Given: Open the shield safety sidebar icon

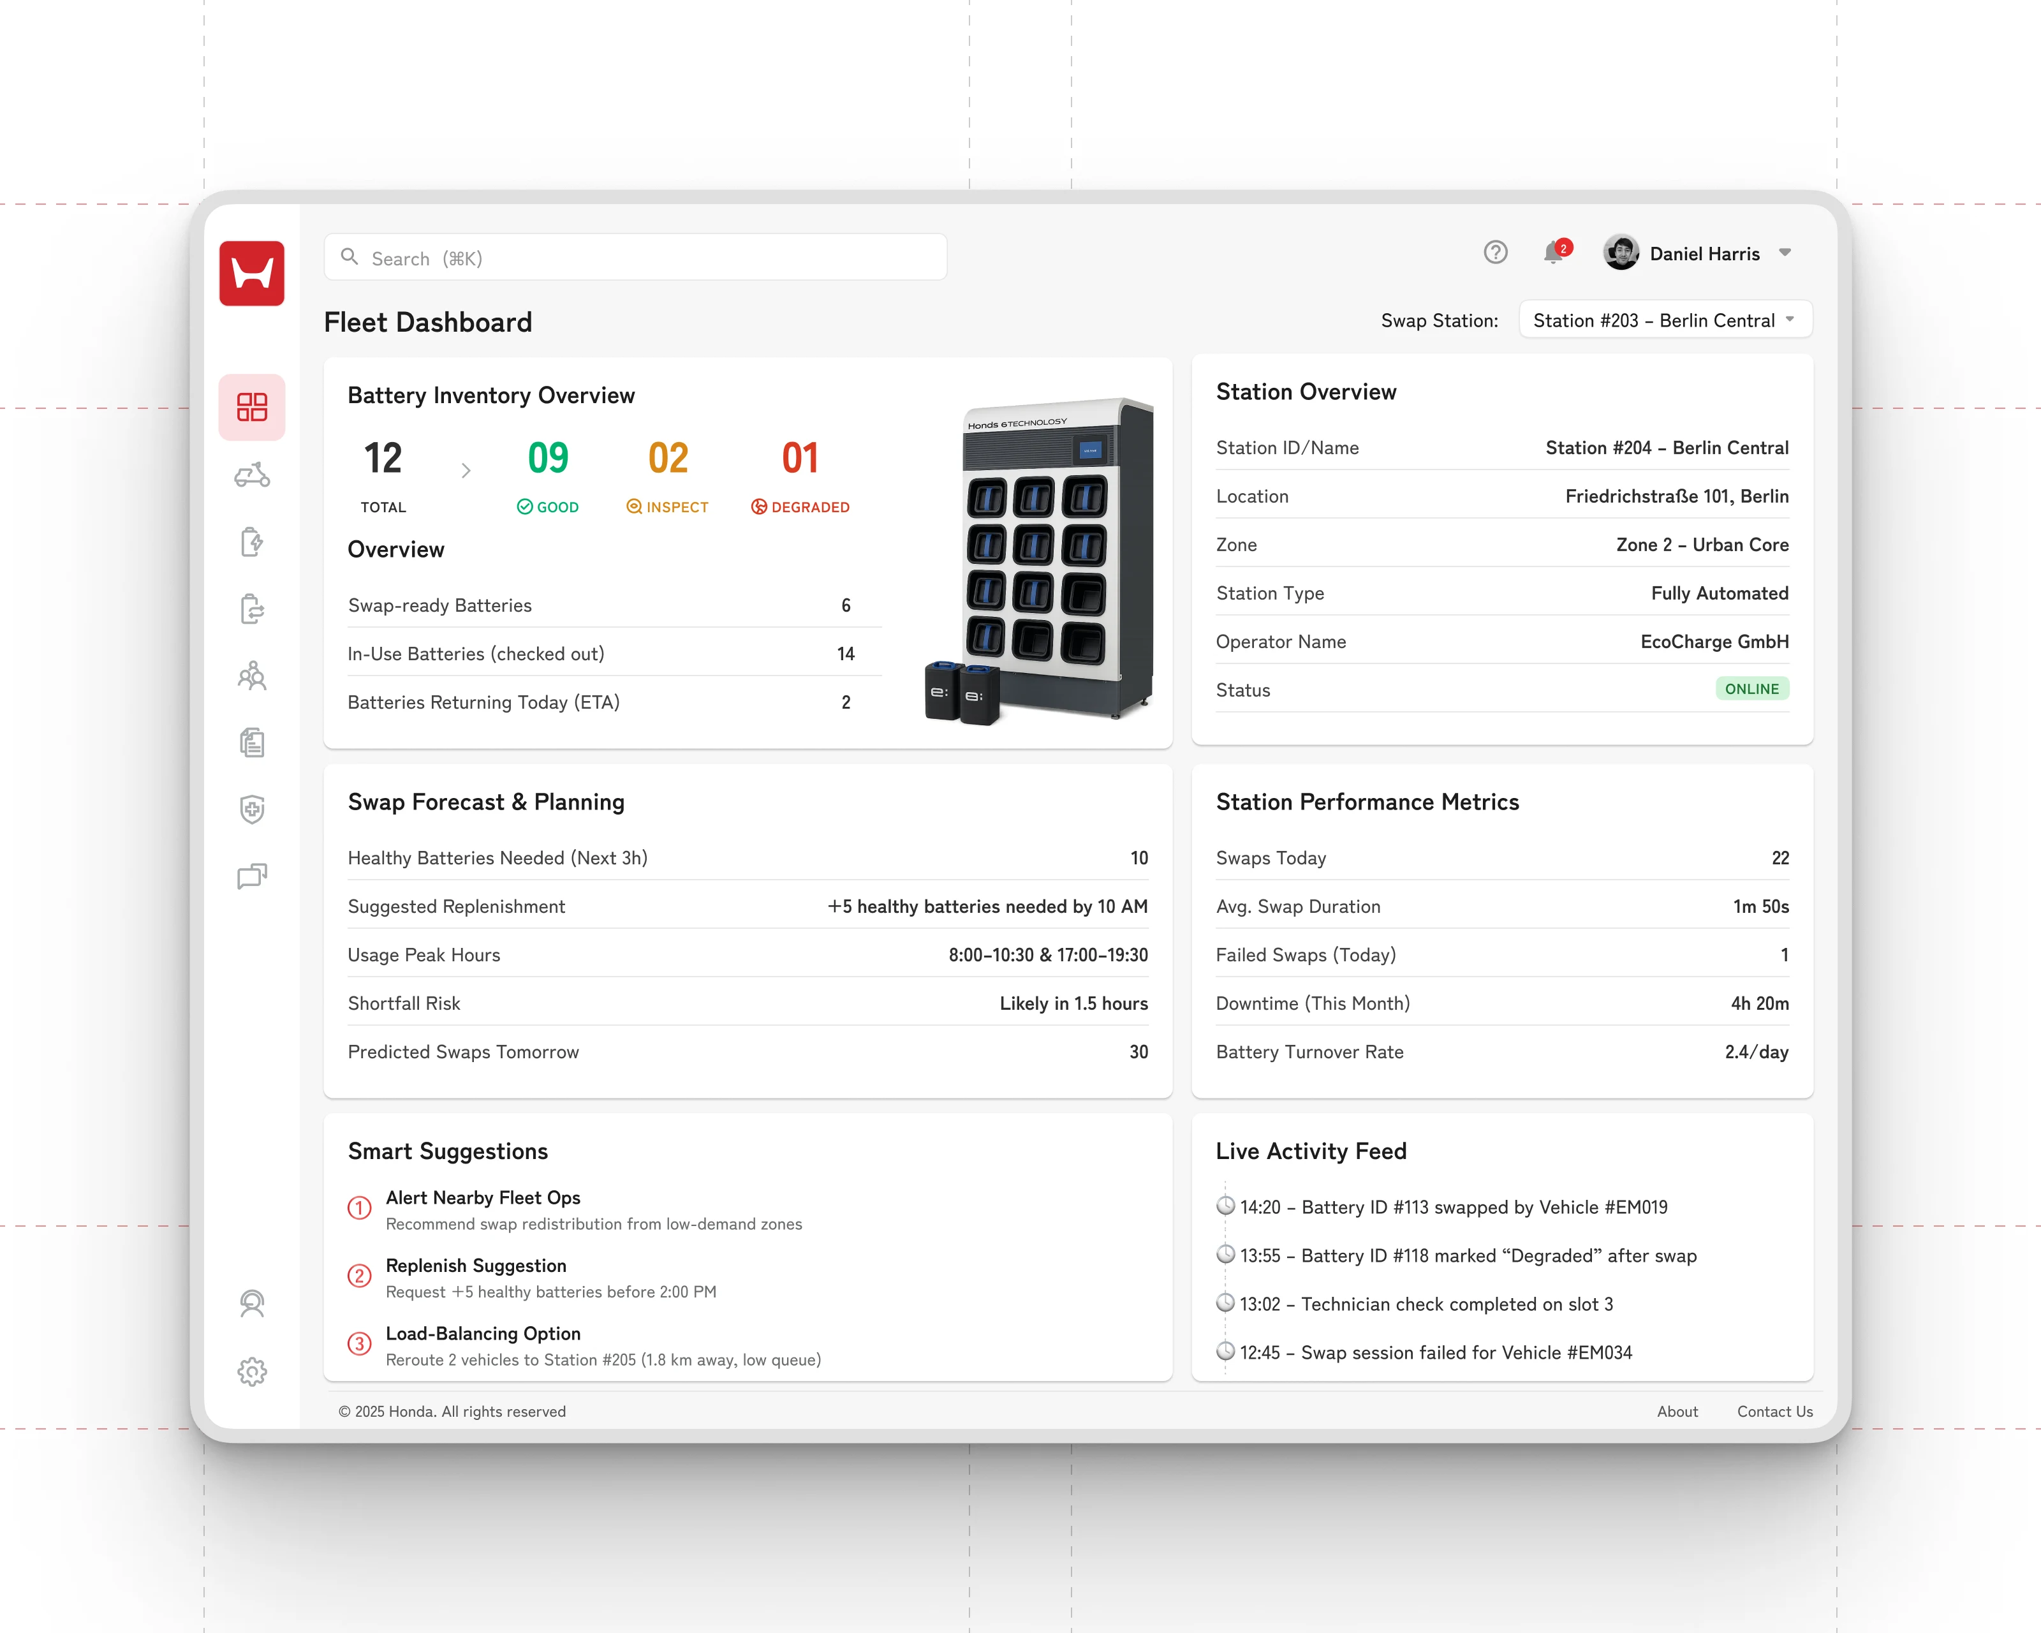Looking at the screenshot, I should pyautogui.click(x=252, y=809).
